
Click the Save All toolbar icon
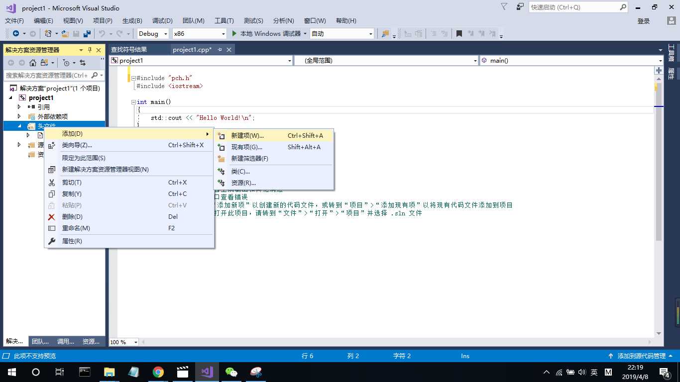click(x=87, y=33)
